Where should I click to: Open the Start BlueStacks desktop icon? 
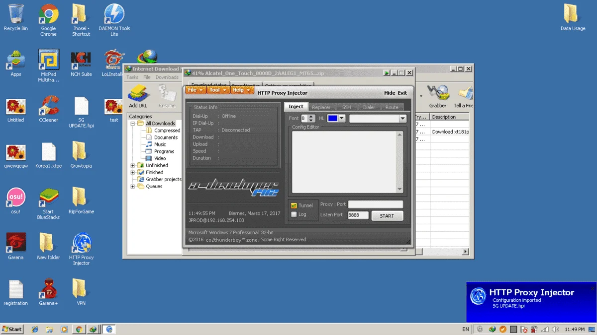point(48,203)
